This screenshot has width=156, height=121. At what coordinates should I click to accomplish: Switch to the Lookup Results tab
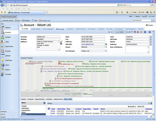click(x=36, y=29)
